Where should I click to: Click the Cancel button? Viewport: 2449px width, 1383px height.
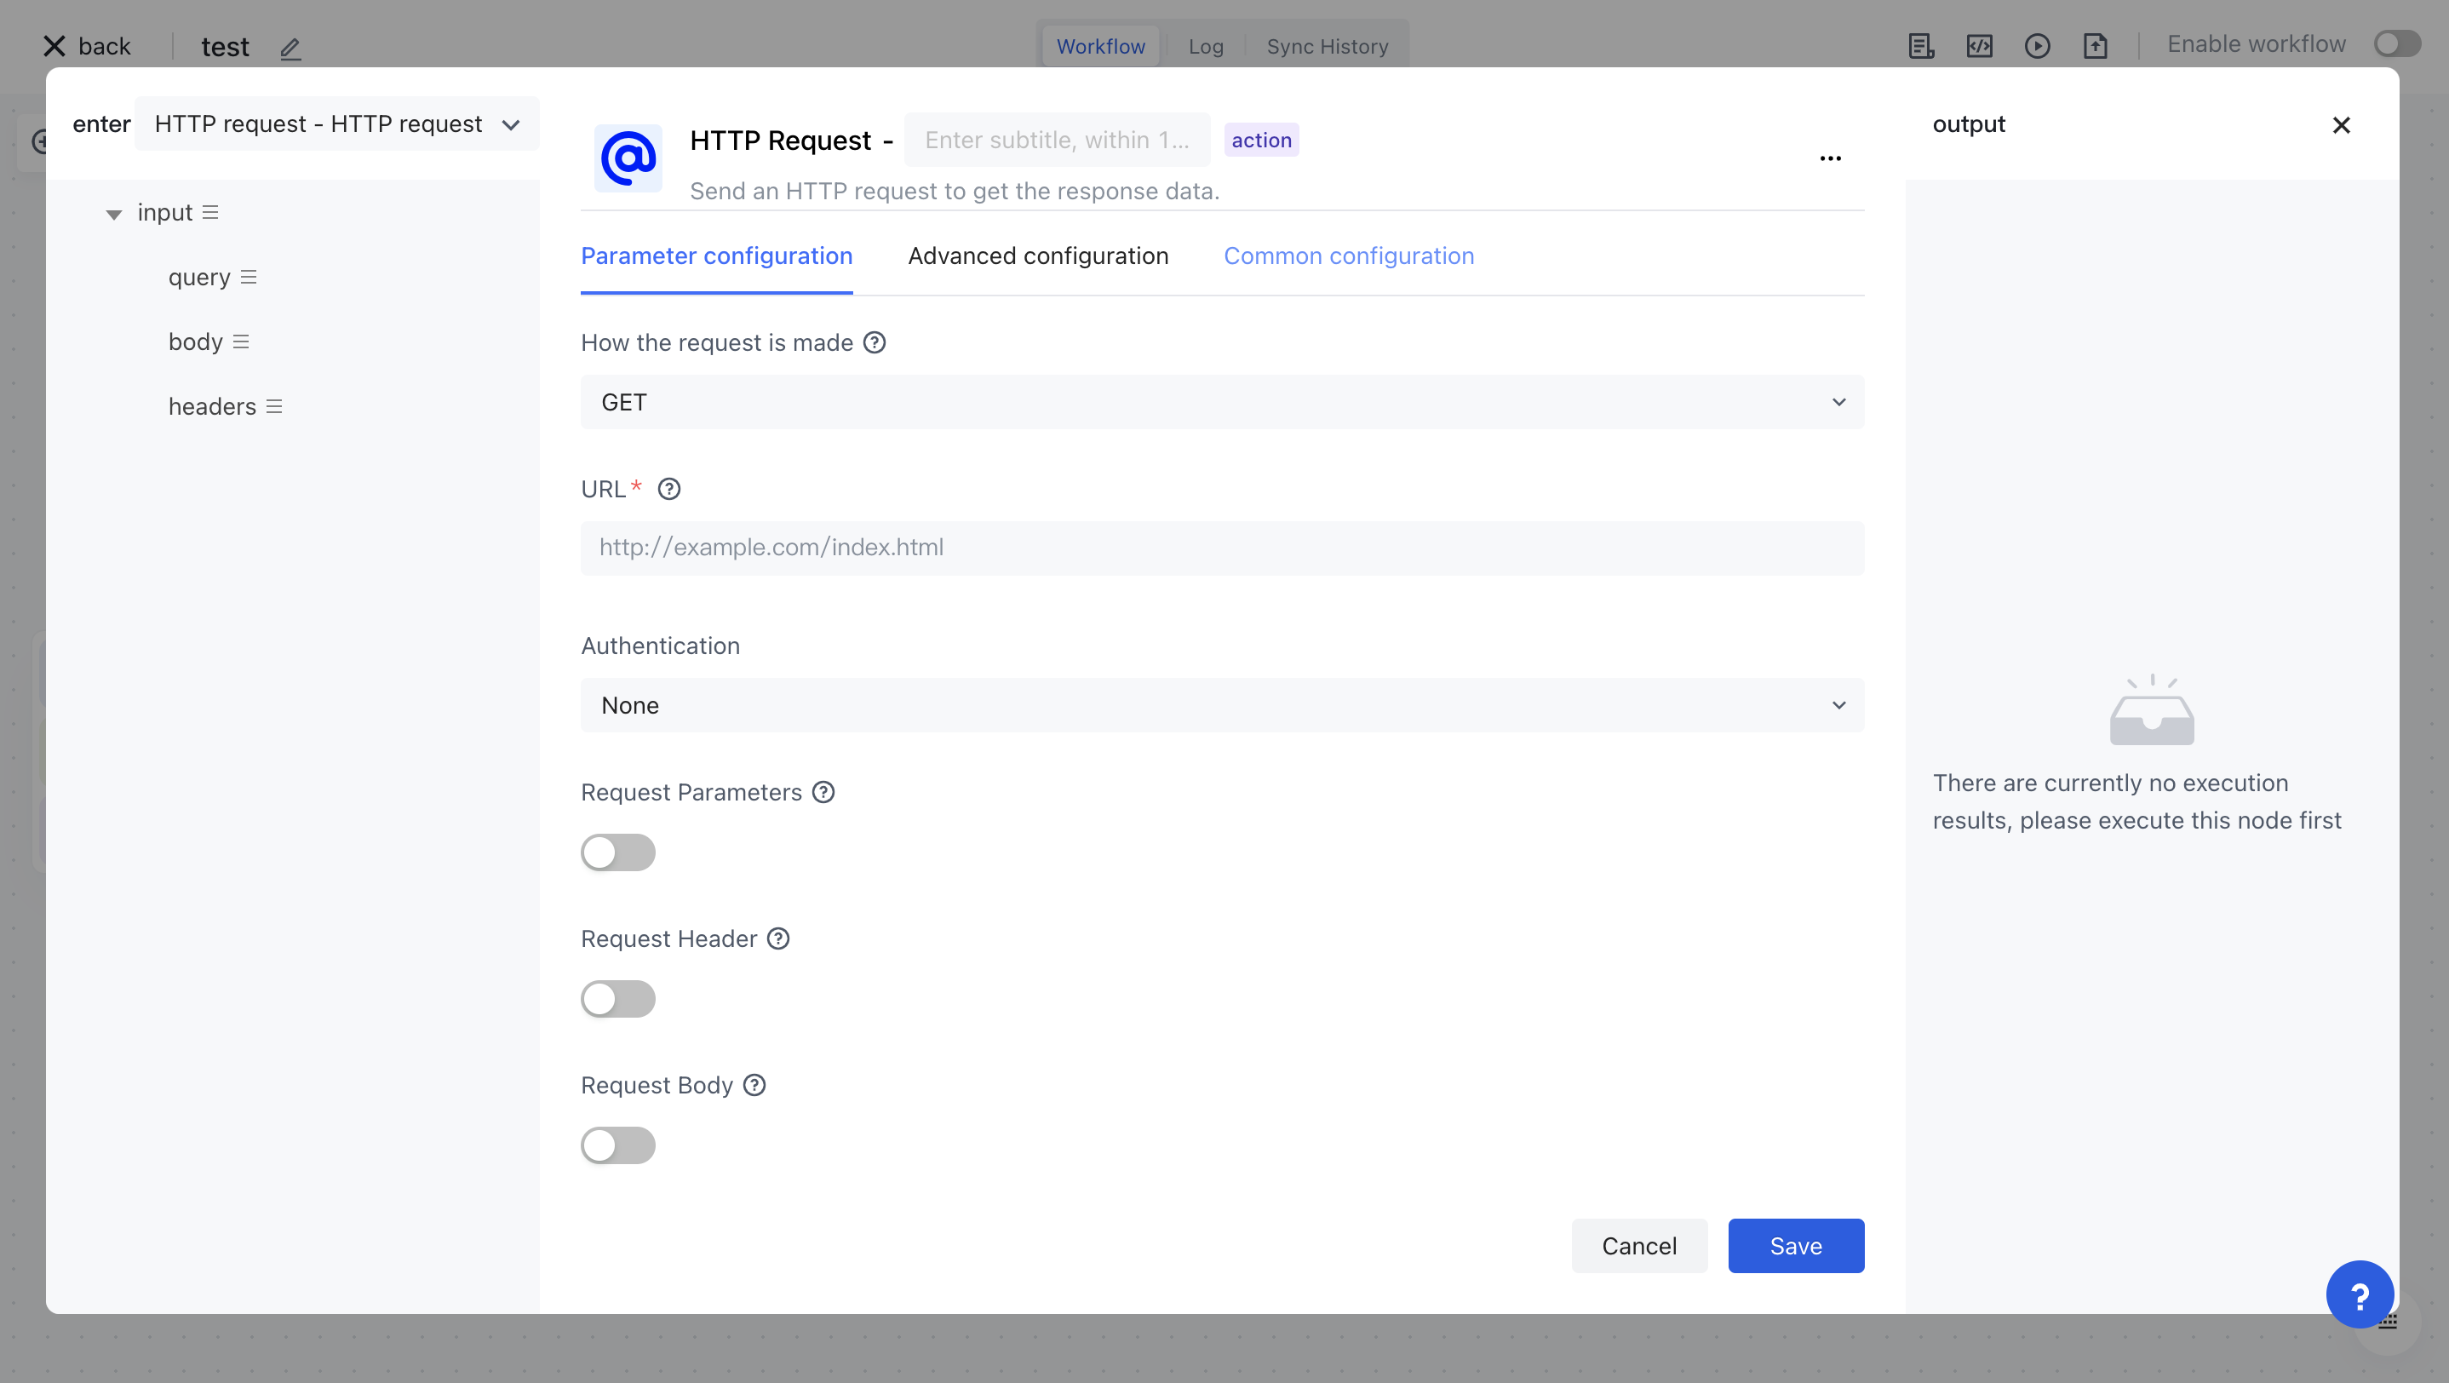point(1638,1245)
